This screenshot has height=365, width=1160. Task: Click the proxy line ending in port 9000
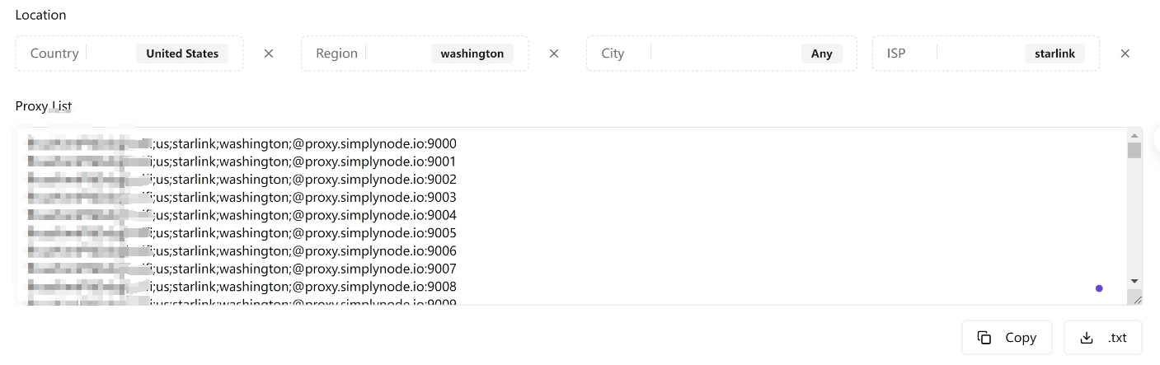point(242,143)
